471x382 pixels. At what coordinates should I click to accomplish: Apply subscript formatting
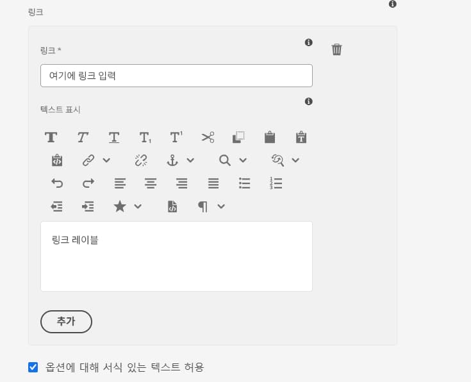coord(145,137)
